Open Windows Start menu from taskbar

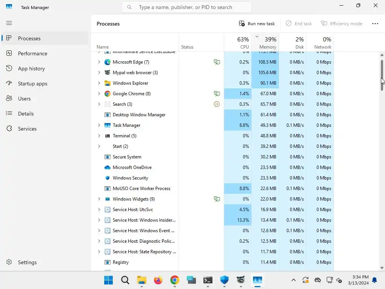pos(108,280)
